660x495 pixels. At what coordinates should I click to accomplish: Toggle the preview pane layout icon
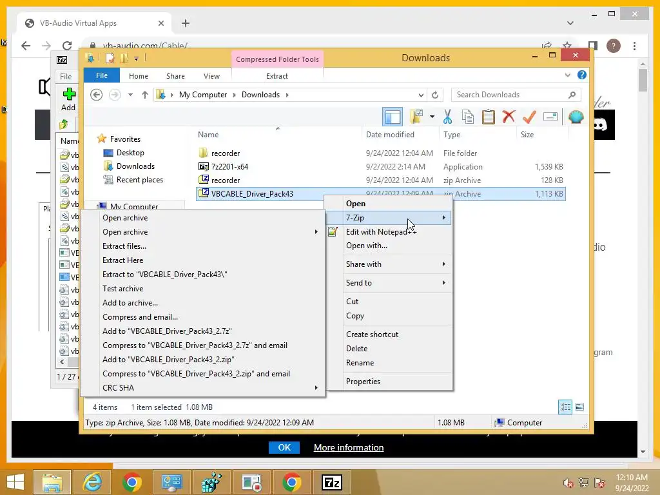pos(393,117)
